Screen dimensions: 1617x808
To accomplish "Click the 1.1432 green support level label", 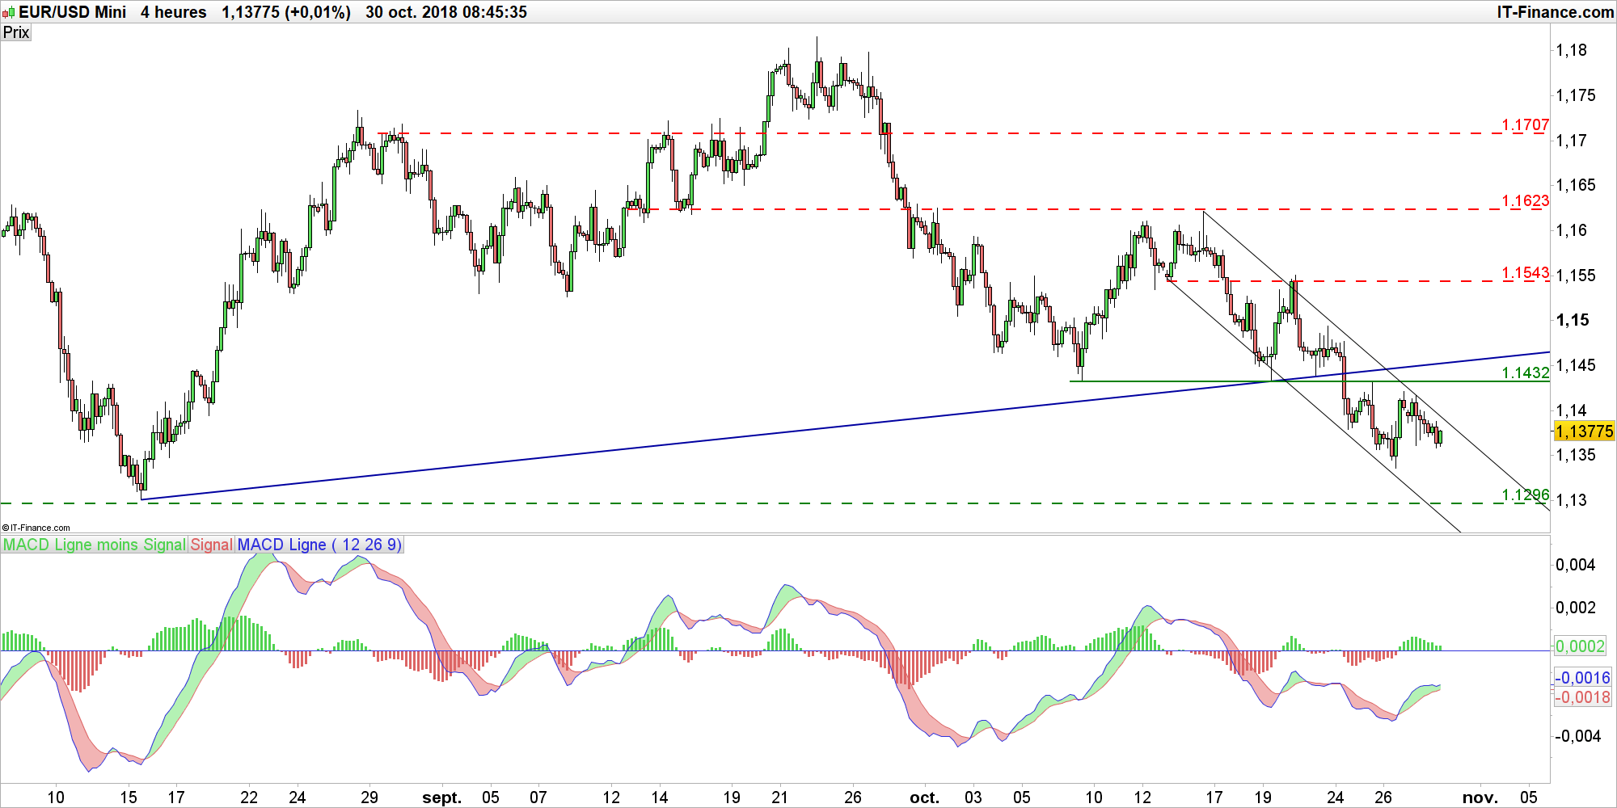I will (1525, 372).
